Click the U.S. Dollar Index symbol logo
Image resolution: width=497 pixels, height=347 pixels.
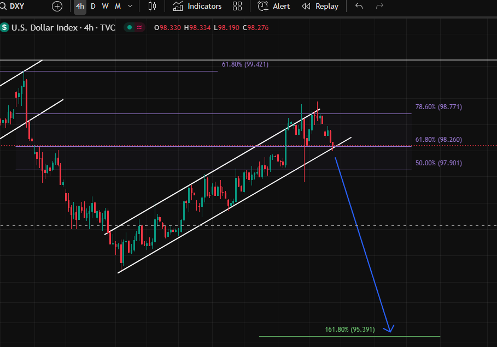[4, 27]
